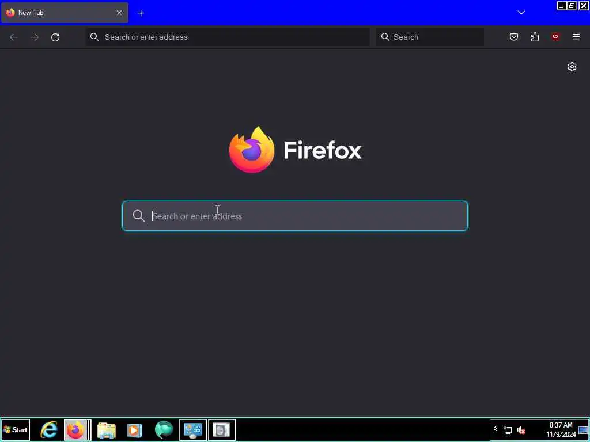Click the magnifier icon in toolbar Search box
Image resolution: width=590 pixels, height=442 pixels.
pyautogui.click(x=385, y=37)
